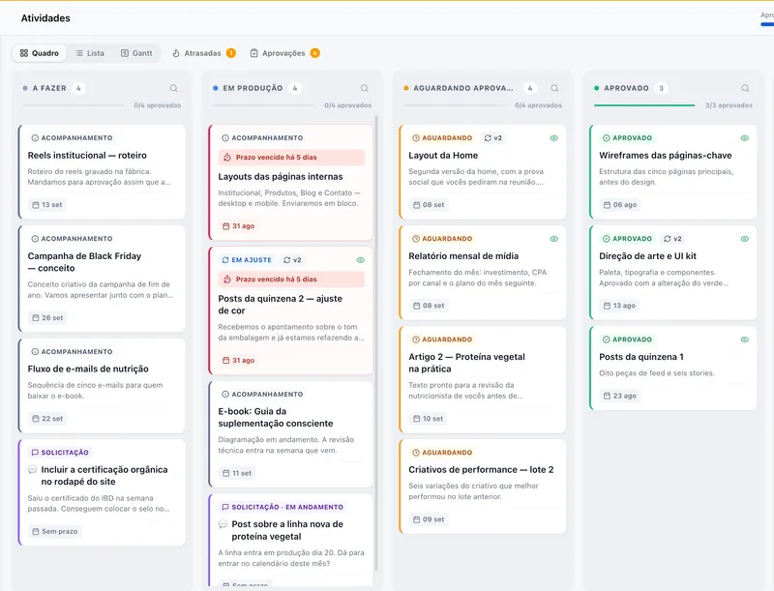The height and width of the screenshot is (591, 774).
Task: Open Artigo 2 — Proteína vegetal na prática
Action: point(483,379)
